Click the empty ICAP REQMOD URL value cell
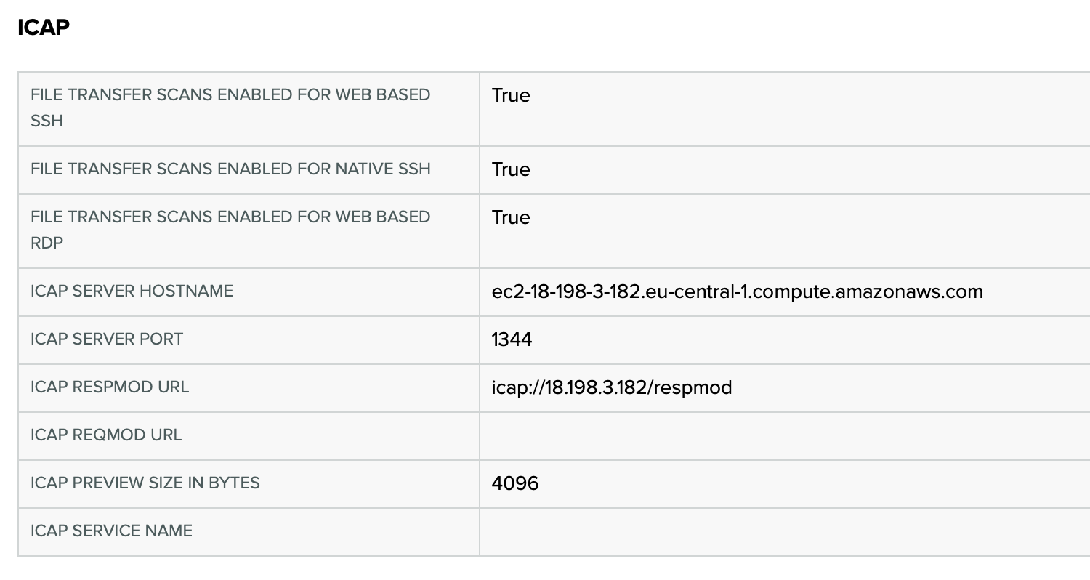Screen dimensions: 1090x580 click(x=785, y=436)
